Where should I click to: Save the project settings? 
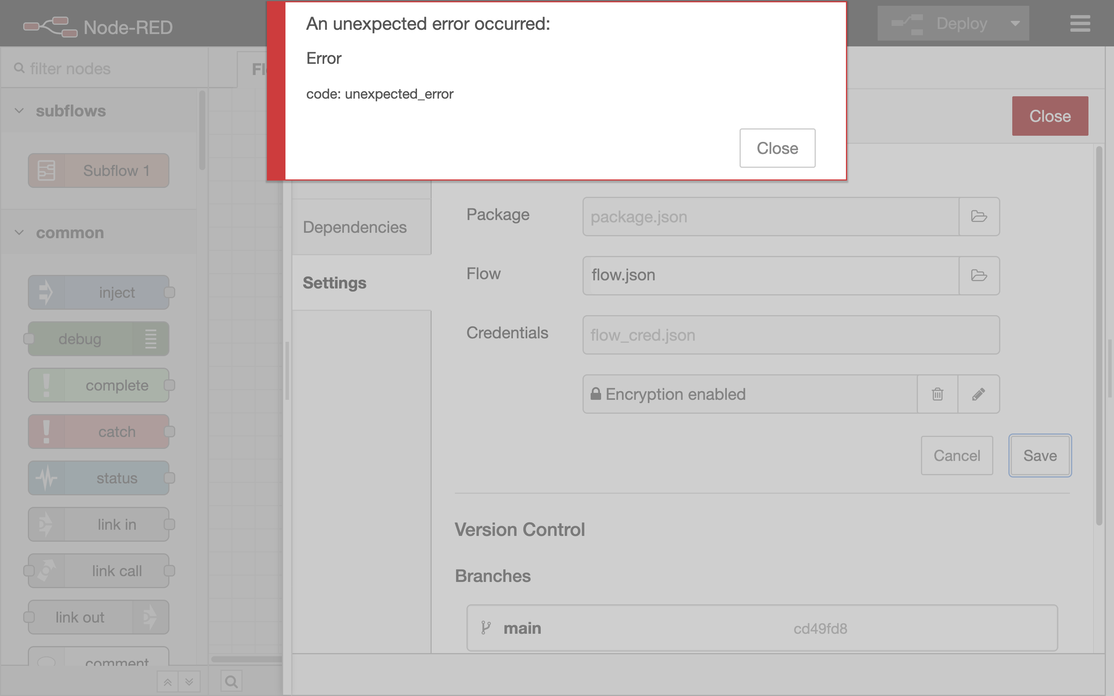tap(1040, 455)
